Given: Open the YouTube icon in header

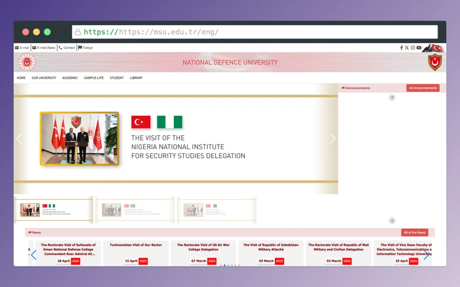Looking at the screenshot, I should click(419, 48).
